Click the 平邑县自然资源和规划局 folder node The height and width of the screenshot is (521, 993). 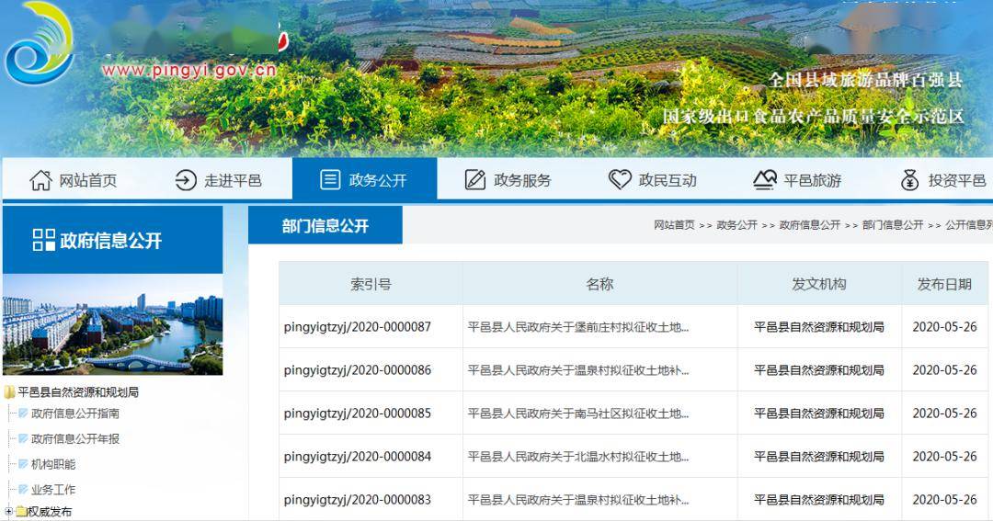78,392
